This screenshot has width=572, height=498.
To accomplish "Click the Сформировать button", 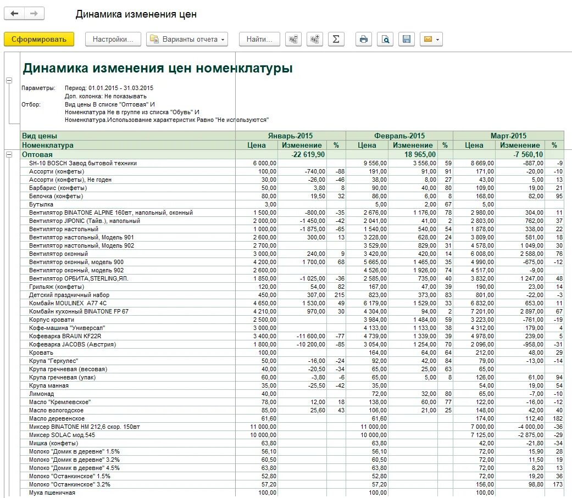I will (x=39, y=39).
